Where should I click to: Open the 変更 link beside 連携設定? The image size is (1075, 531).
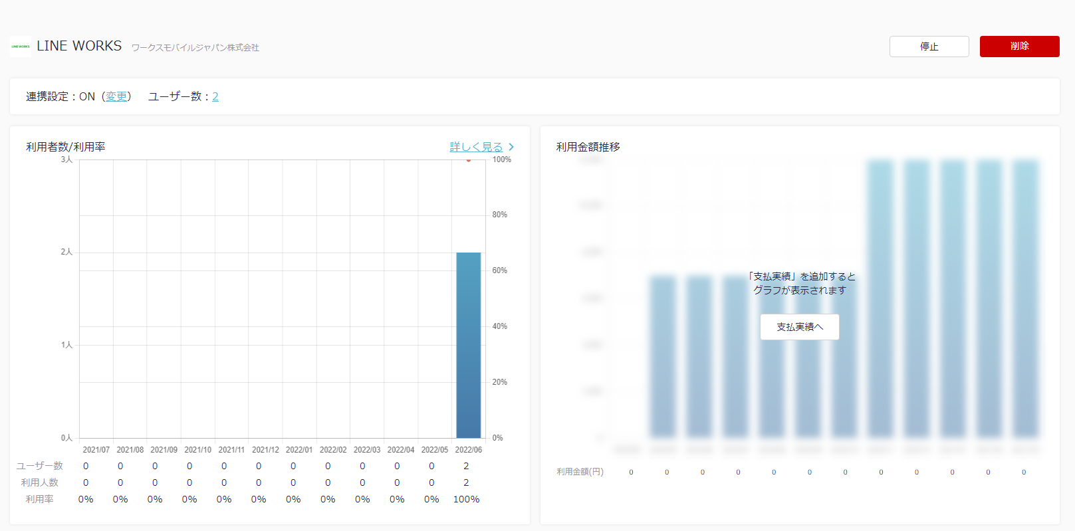116,96
